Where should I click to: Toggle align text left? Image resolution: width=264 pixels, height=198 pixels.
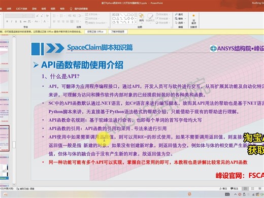(x=54, y=21)
